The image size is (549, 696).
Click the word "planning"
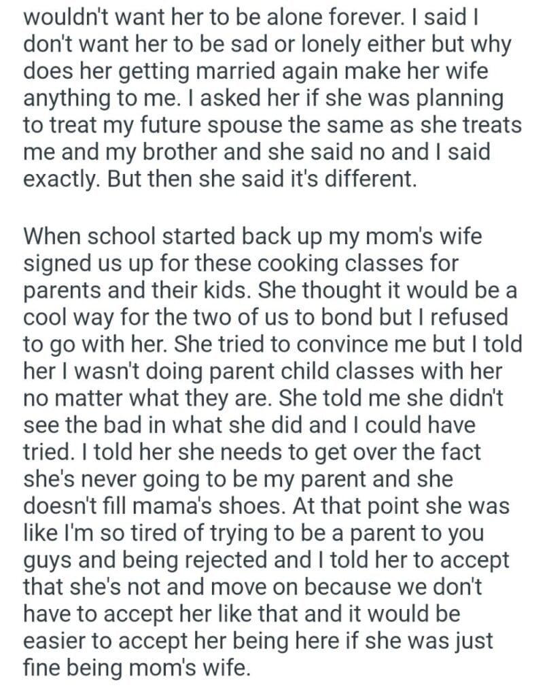click(x=463, y=100)
